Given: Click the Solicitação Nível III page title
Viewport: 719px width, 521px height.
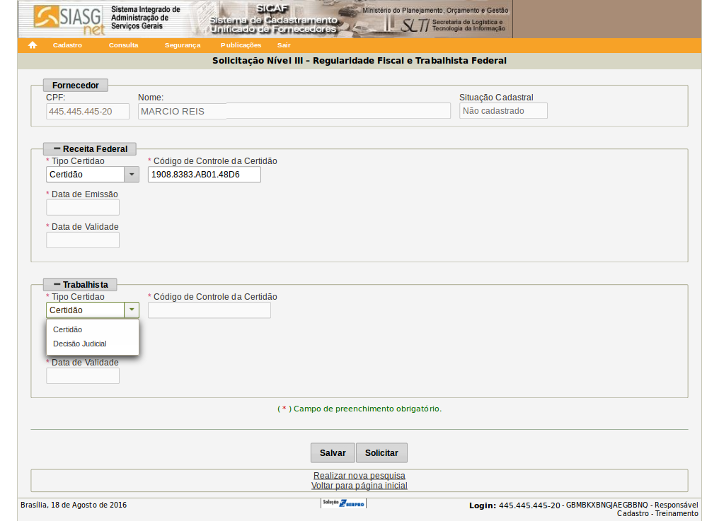Looking at the screenshot, I should (359, 61).
